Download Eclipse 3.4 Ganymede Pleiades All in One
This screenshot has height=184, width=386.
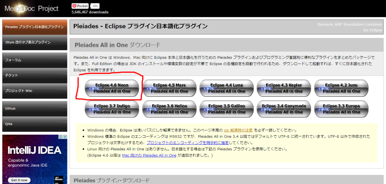(284, 109)
